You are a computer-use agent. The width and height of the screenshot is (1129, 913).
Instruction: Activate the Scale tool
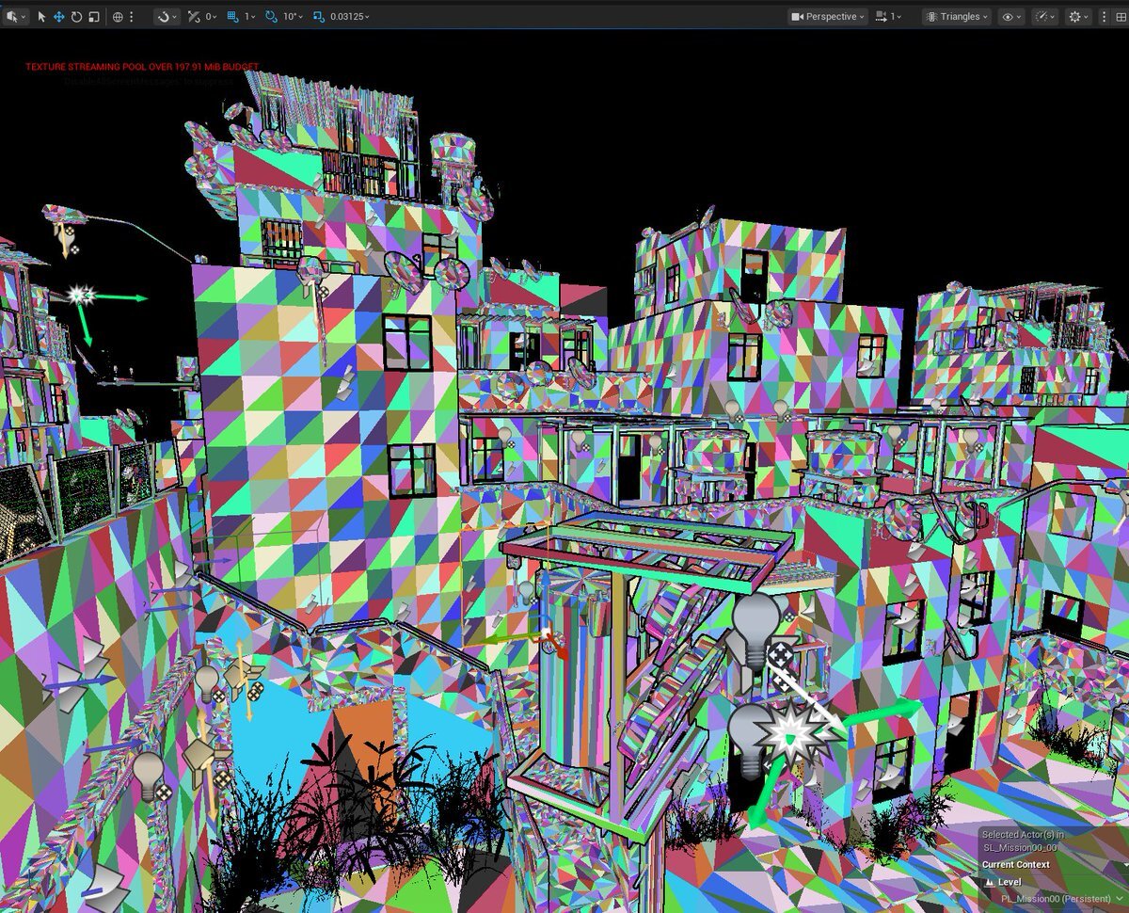click(x=93, y=17)
